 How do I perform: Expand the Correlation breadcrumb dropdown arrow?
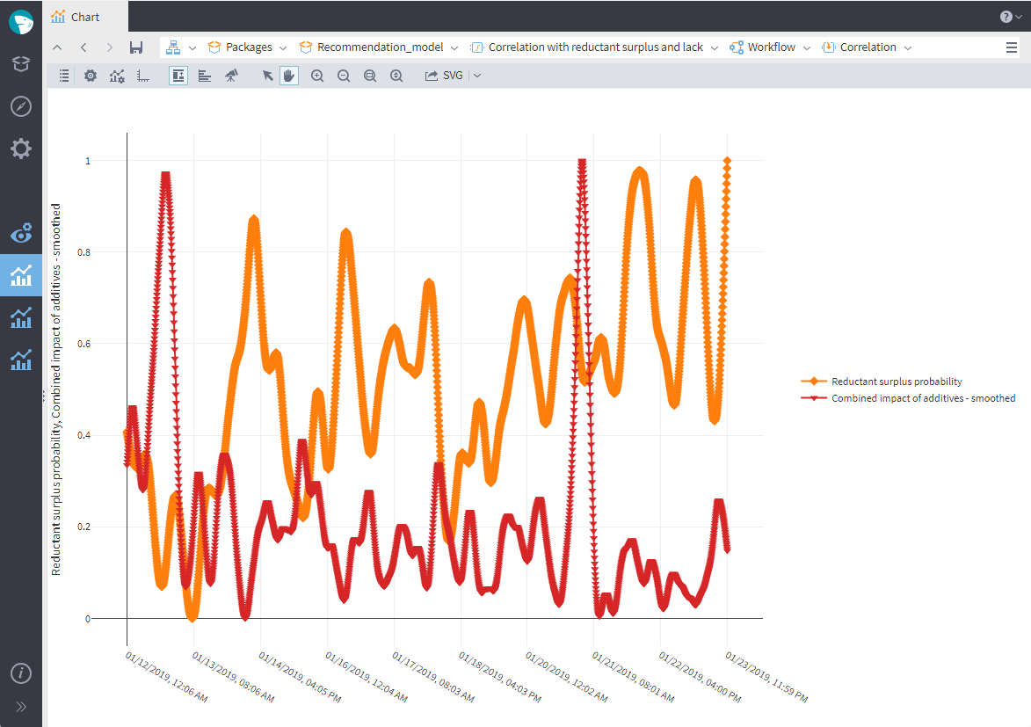pyautogui.click(x=908, y=48)
